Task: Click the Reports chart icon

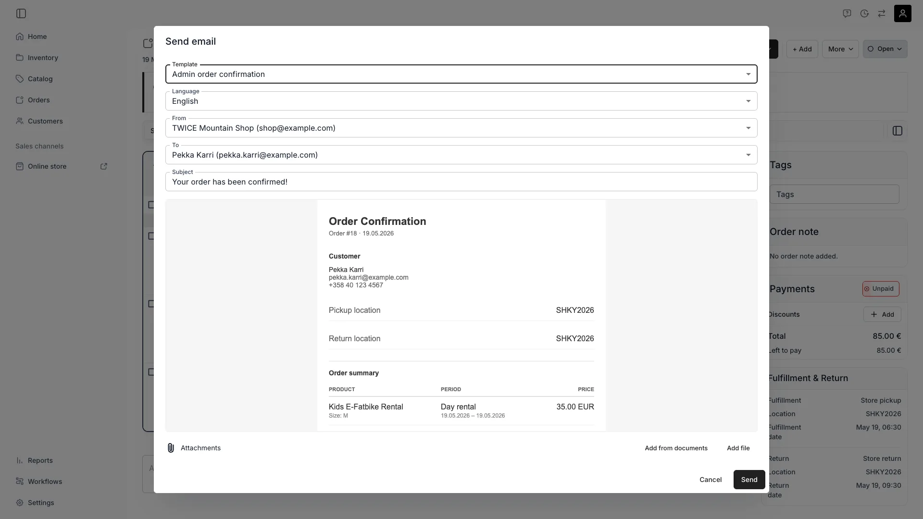Action: click(x=20, y=460)
